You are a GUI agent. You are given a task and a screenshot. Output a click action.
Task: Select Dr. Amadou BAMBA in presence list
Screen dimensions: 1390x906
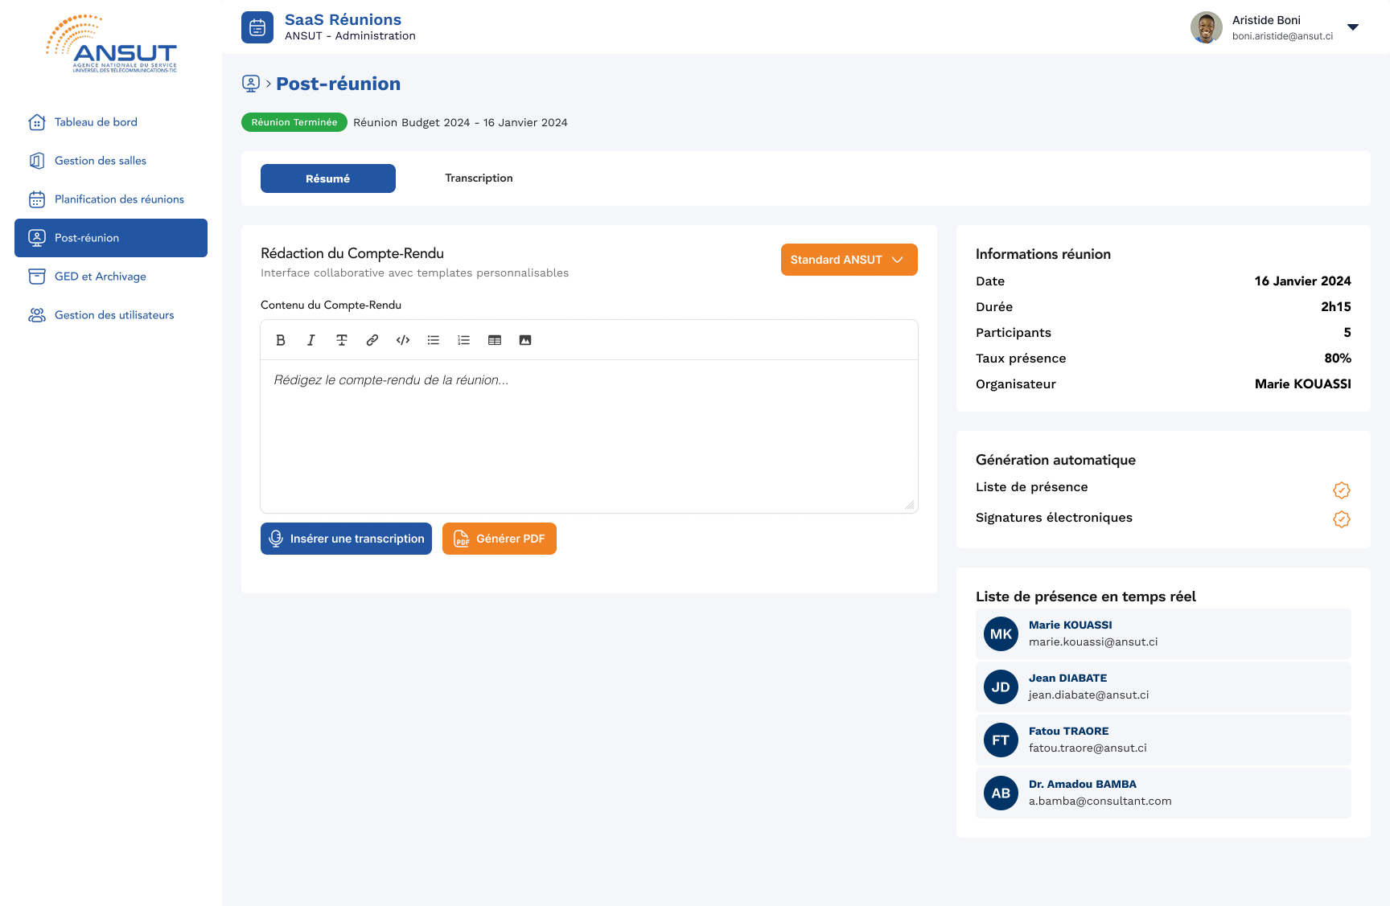1163,793
